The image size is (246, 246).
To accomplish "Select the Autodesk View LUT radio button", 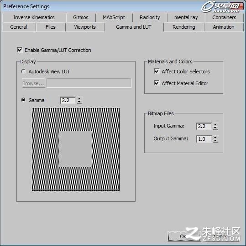I will 23,72.
